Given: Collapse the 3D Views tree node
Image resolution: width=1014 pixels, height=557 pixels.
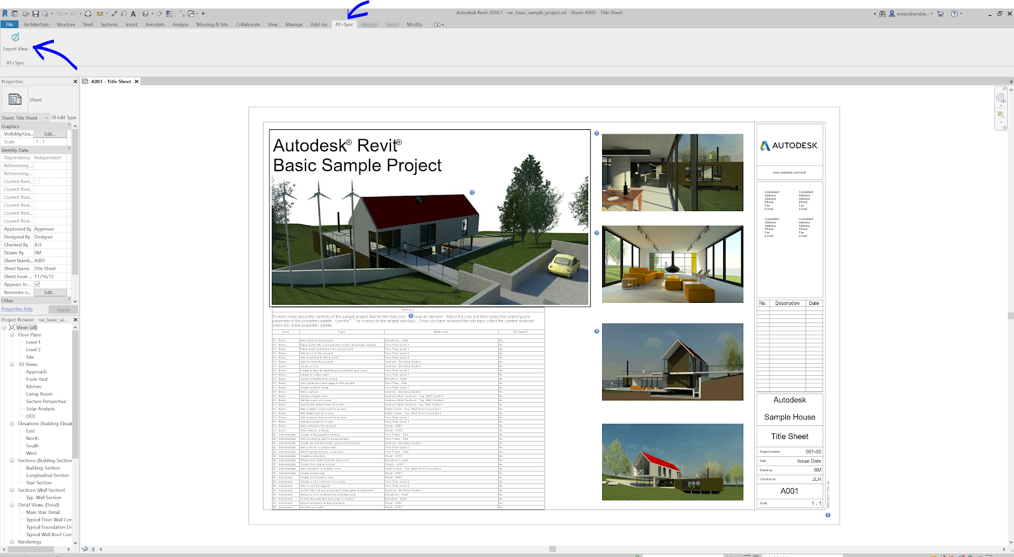Looking at the screenshot, I should [12, 364].
